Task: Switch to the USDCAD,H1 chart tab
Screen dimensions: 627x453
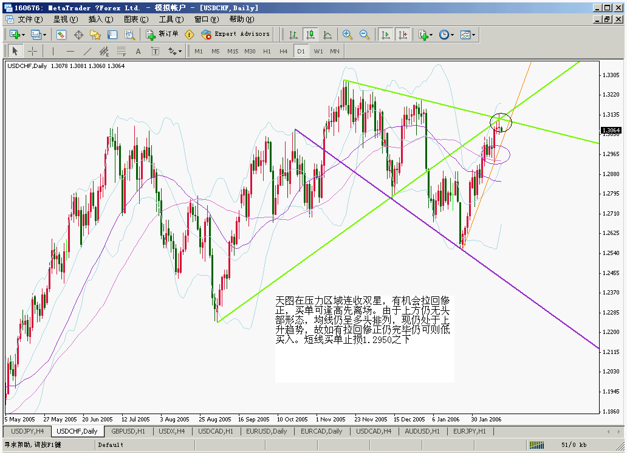Action: point(216,431)
